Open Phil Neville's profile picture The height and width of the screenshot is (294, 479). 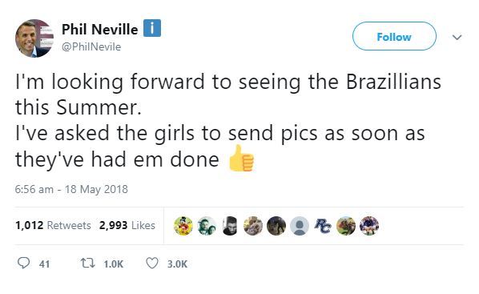[x=34, y=38]
